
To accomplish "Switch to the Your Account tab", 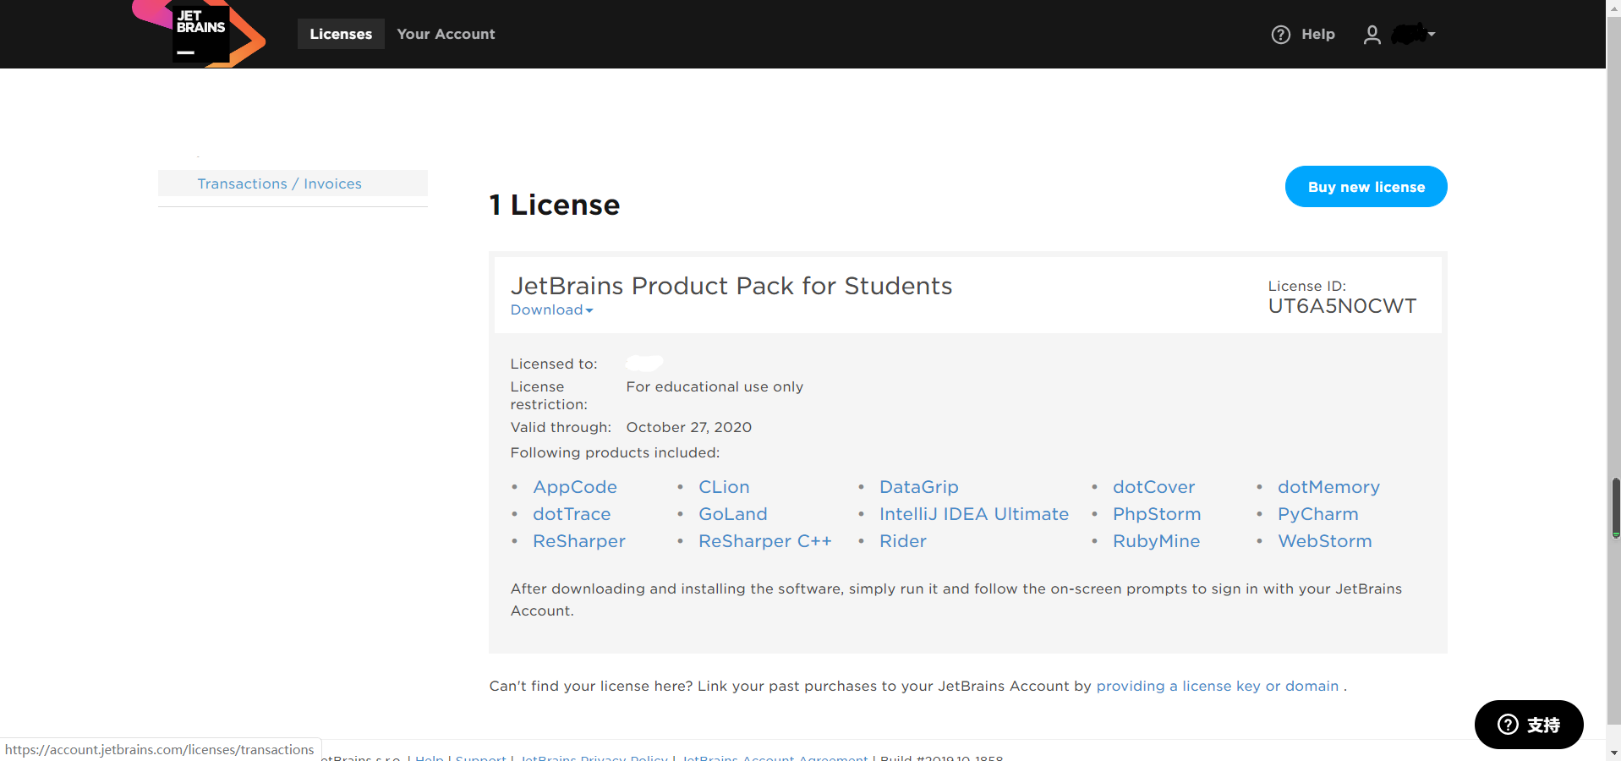I will [x=446, y=34].
